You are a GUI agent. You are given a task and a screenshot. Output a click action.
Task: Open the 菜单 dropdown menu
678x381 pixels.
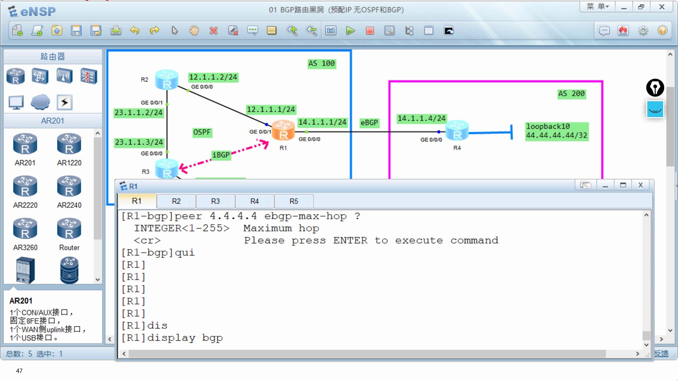tap(597, 7)
